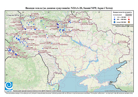Click legend label '200 — 1000 МВт'

point(121,19)
